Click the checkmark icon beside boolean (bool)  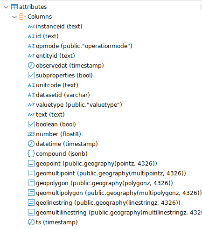coord(31,124)
